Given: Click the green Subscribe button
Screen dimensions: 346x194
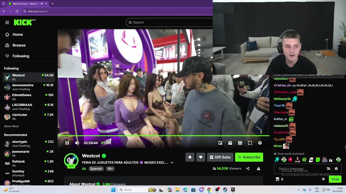Looking at the screenshot, I should (249, 157).
